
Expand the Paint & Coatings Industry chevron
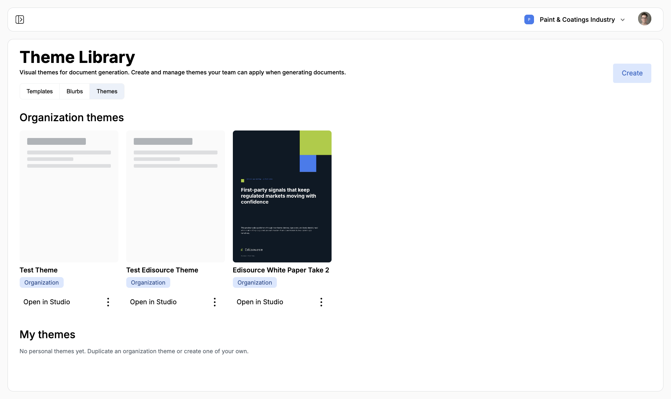point(623,20)
